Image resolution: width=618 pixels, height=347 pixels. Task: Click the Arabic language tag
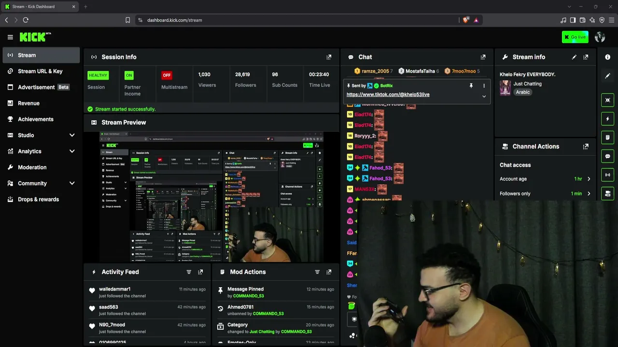(x=523, y=92)
